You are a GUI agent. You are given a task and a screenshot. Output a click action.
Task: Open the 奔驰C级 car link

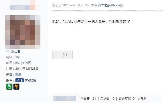click(31, 80)
